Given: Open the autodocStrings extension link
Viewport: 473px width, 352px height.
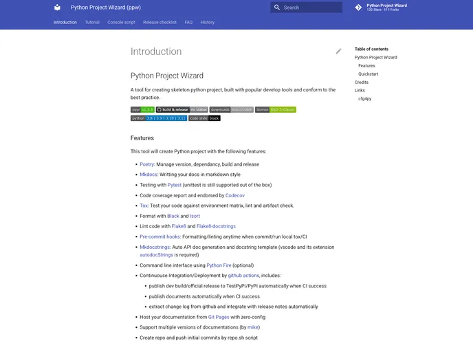Looking at the screenshot, I should tap(156, 255).
